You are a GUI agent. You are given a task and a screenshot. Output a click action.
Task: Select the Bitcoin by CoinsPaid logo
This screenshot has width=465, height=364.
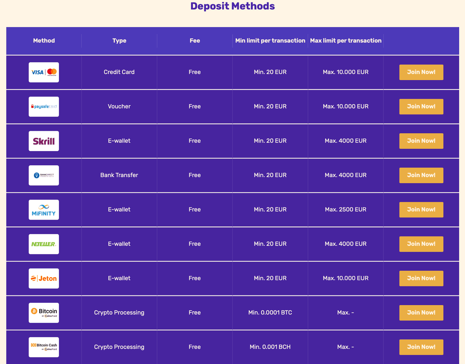43,312
